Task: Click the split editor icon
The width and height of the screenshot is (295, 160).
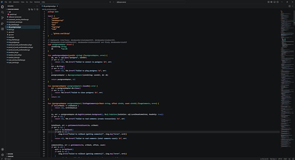Action: [289, 6]
